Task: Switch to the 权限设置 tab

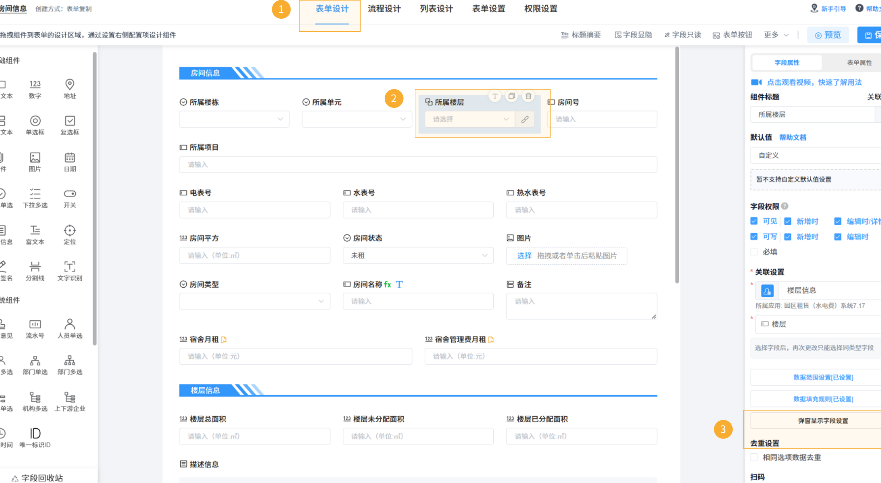Action: [x=541, y=9]
